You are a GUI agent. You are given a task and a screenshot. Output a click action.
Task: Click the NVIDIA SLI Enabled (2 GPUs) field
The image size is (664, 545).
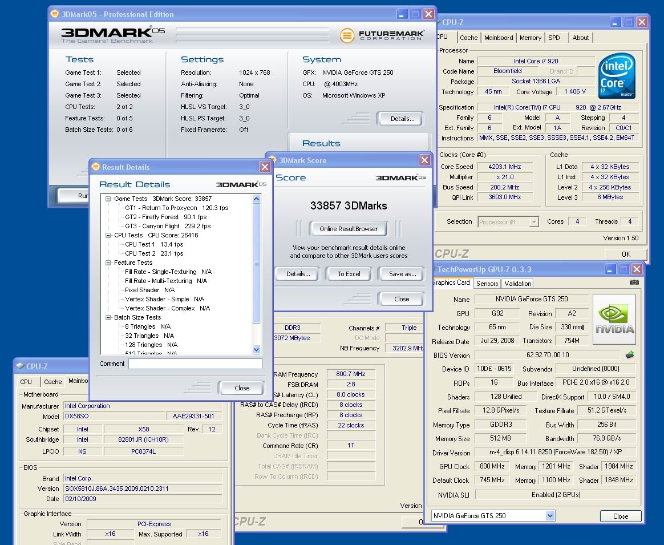[x=556, y=495]
